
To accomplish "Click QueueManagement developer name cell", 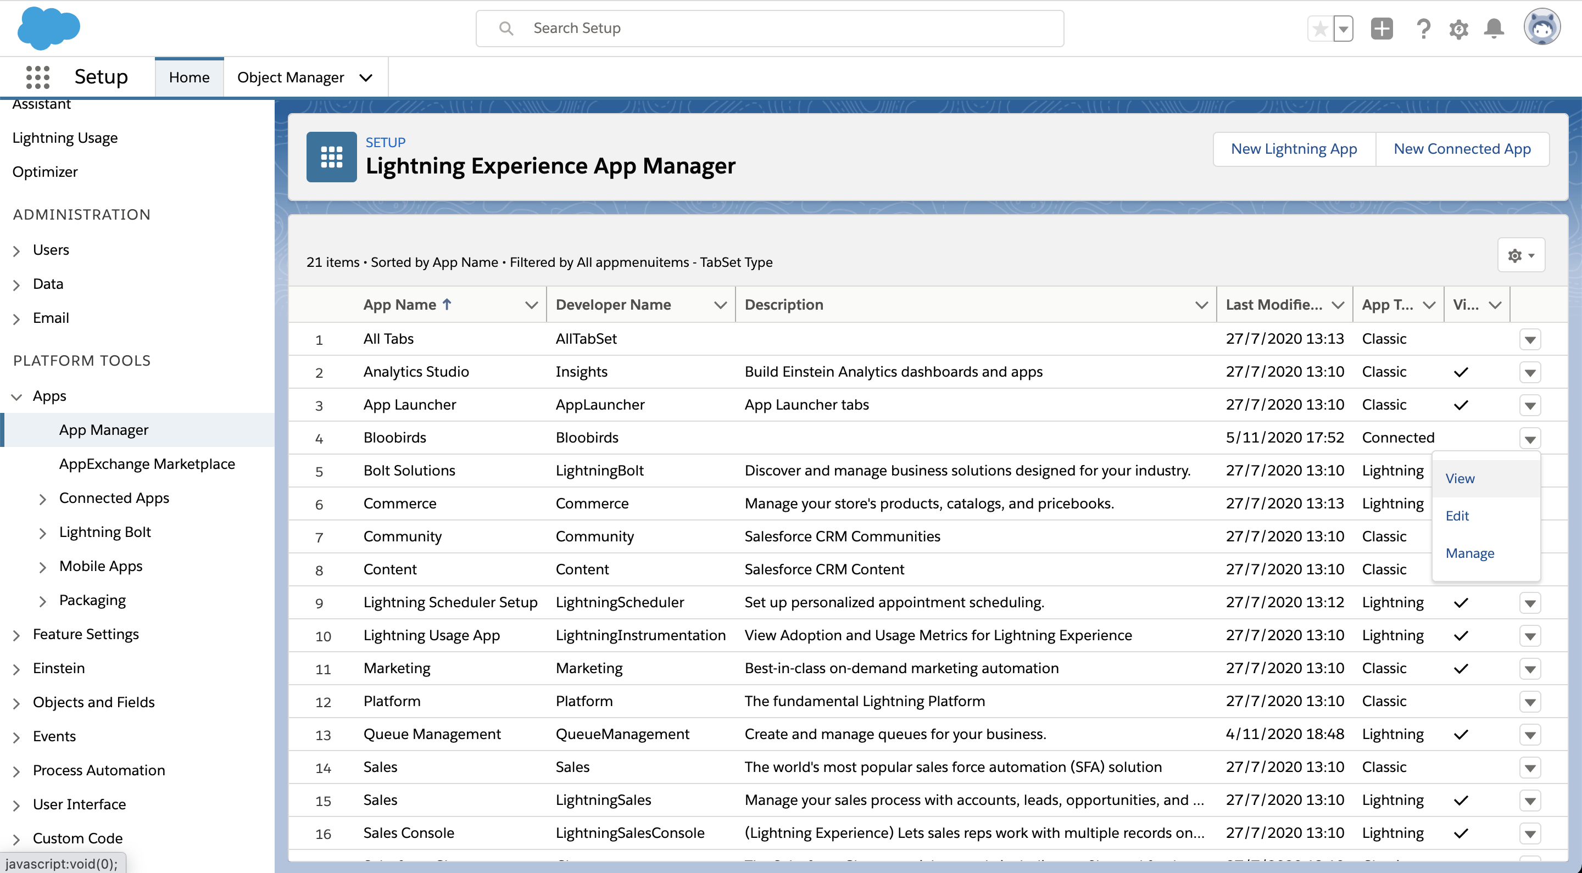I will 622,734.
